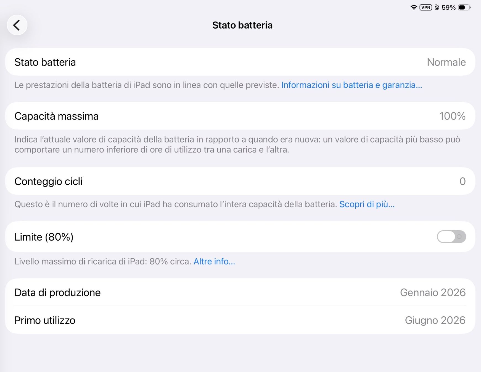Tap the battery icon in status bar

click(x=464, y=7)
